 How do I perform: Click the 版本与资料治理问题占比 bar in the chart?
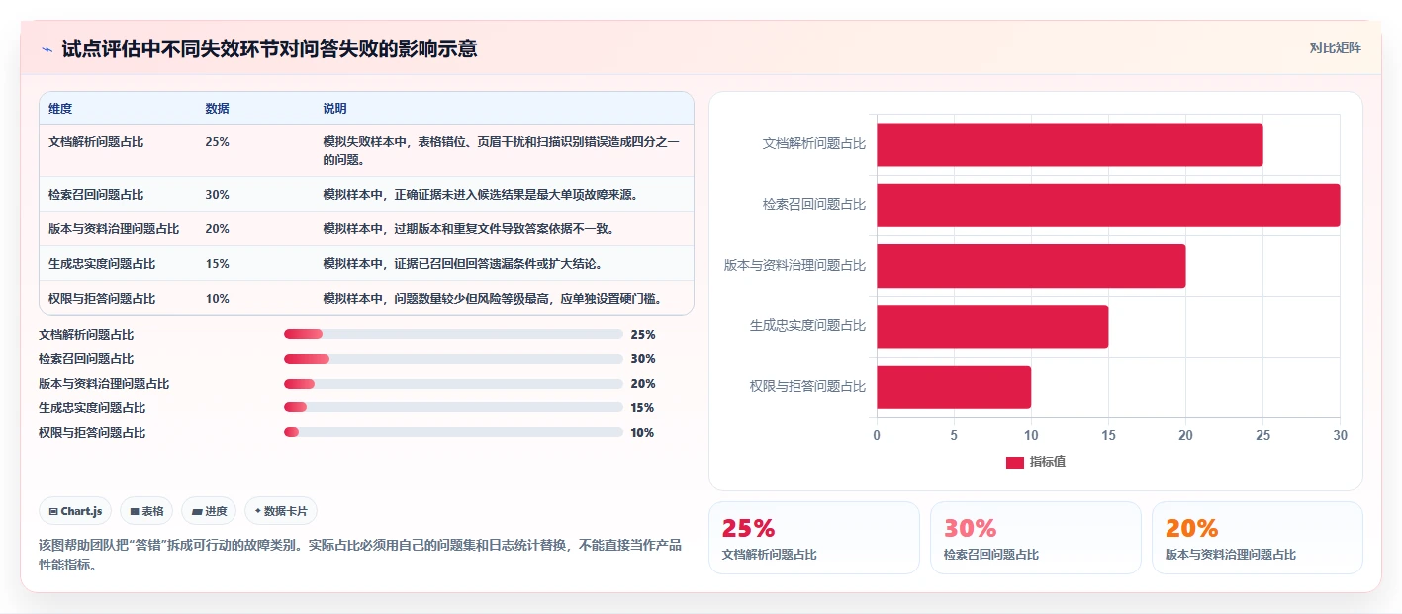pyautogui.click(x=1031, y=266)
